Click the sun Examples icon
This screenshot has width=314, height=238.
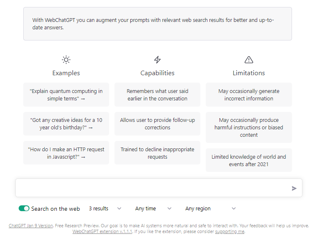coord(66,60)
